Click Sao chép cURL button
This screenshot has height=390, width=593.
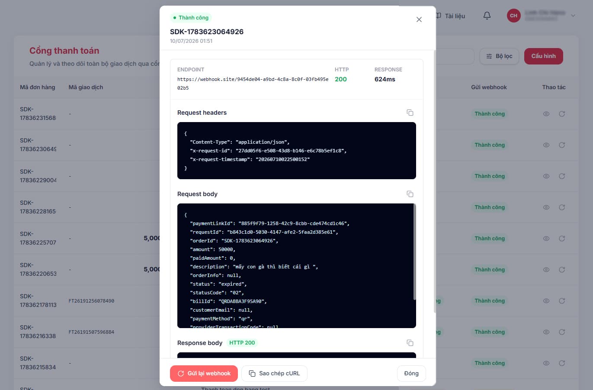[274, 374]
